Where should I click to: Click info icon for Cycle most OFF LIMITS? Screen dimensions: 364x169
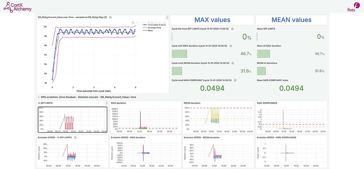[x=232, y=29]
